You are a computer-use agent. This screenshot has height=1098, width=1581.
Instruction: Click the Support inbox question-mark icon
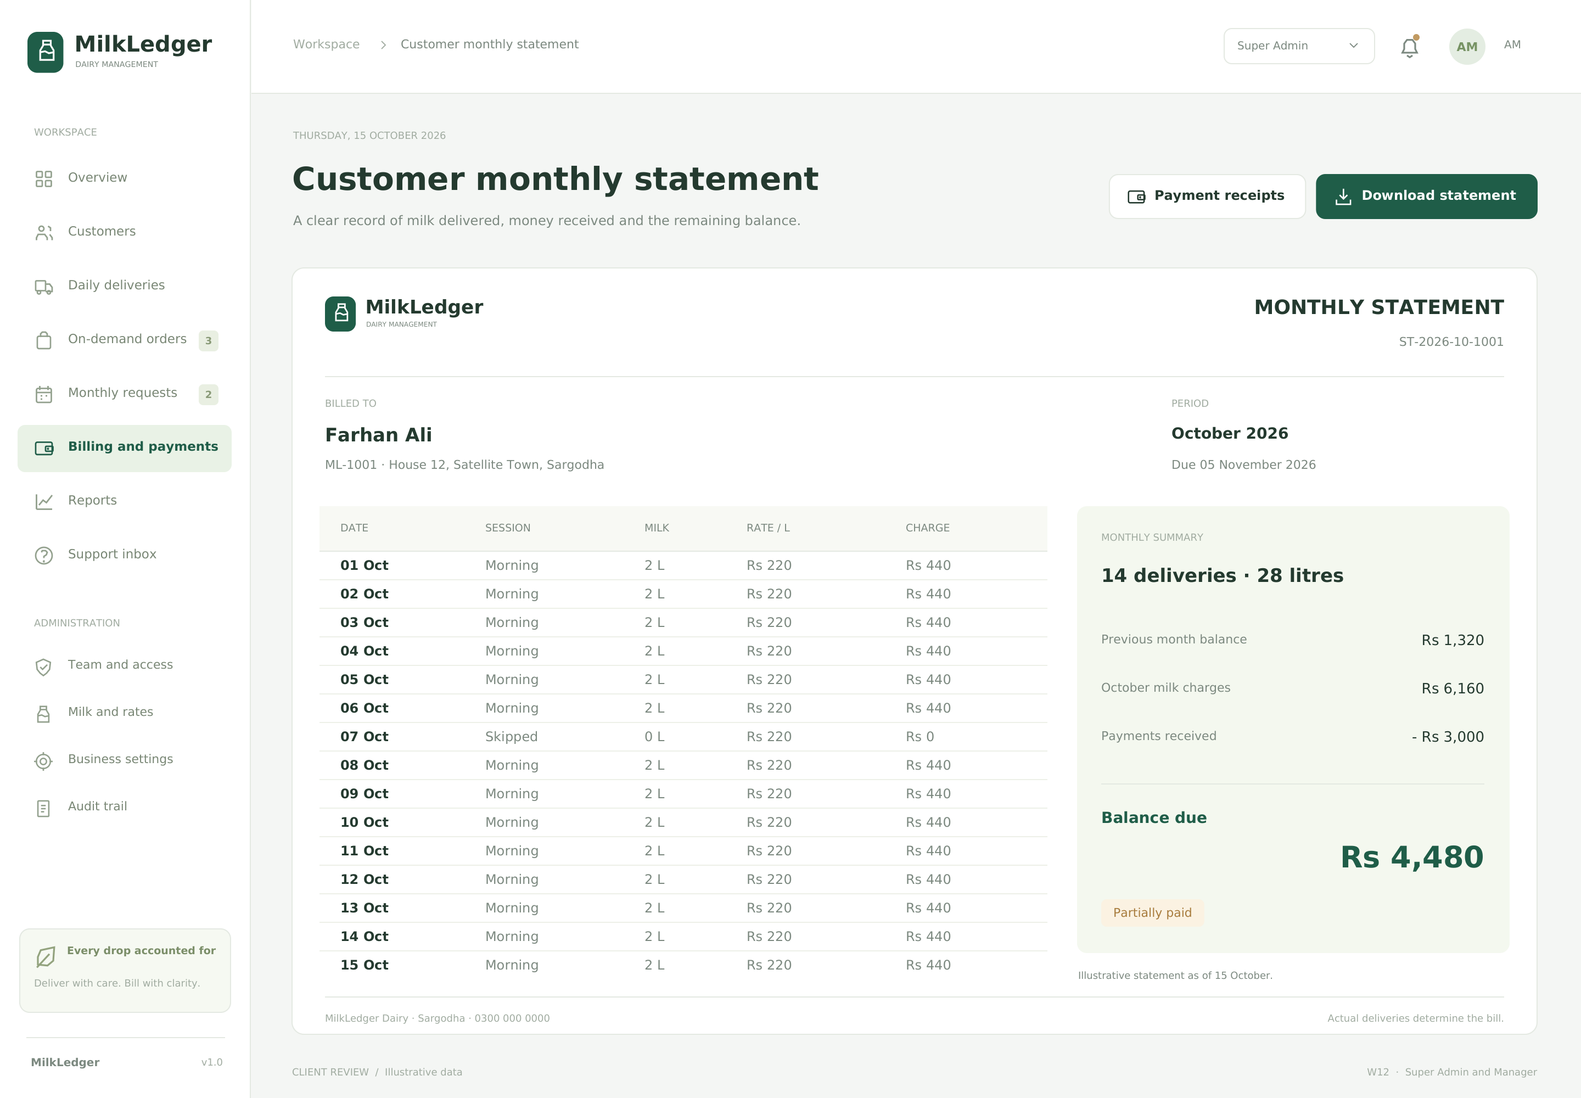coord(44,555)
